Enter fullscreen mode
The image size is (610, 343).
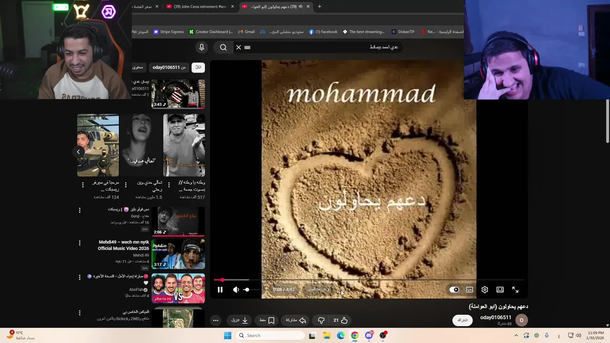pyautogui.click(x=515, y=290)
